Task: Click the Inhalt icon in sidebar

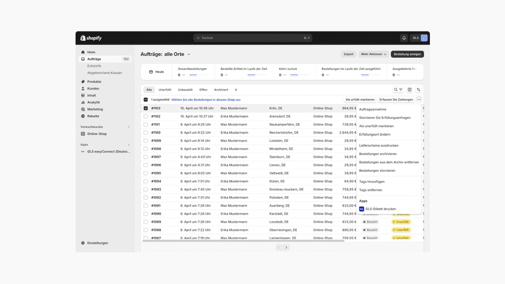Action: 83,96
